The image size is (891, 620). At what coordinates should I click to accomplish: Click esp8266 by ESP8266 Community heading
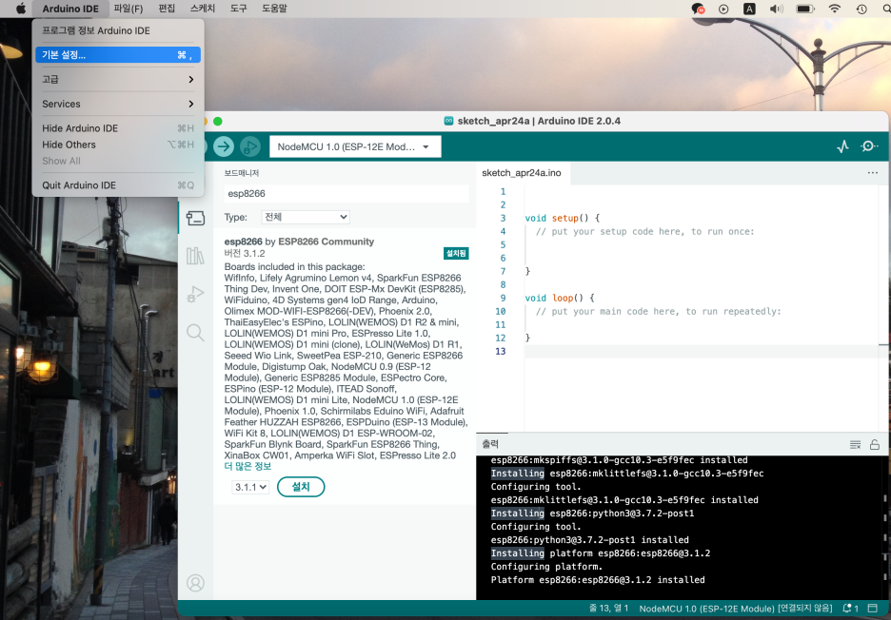tap(299, 242)
